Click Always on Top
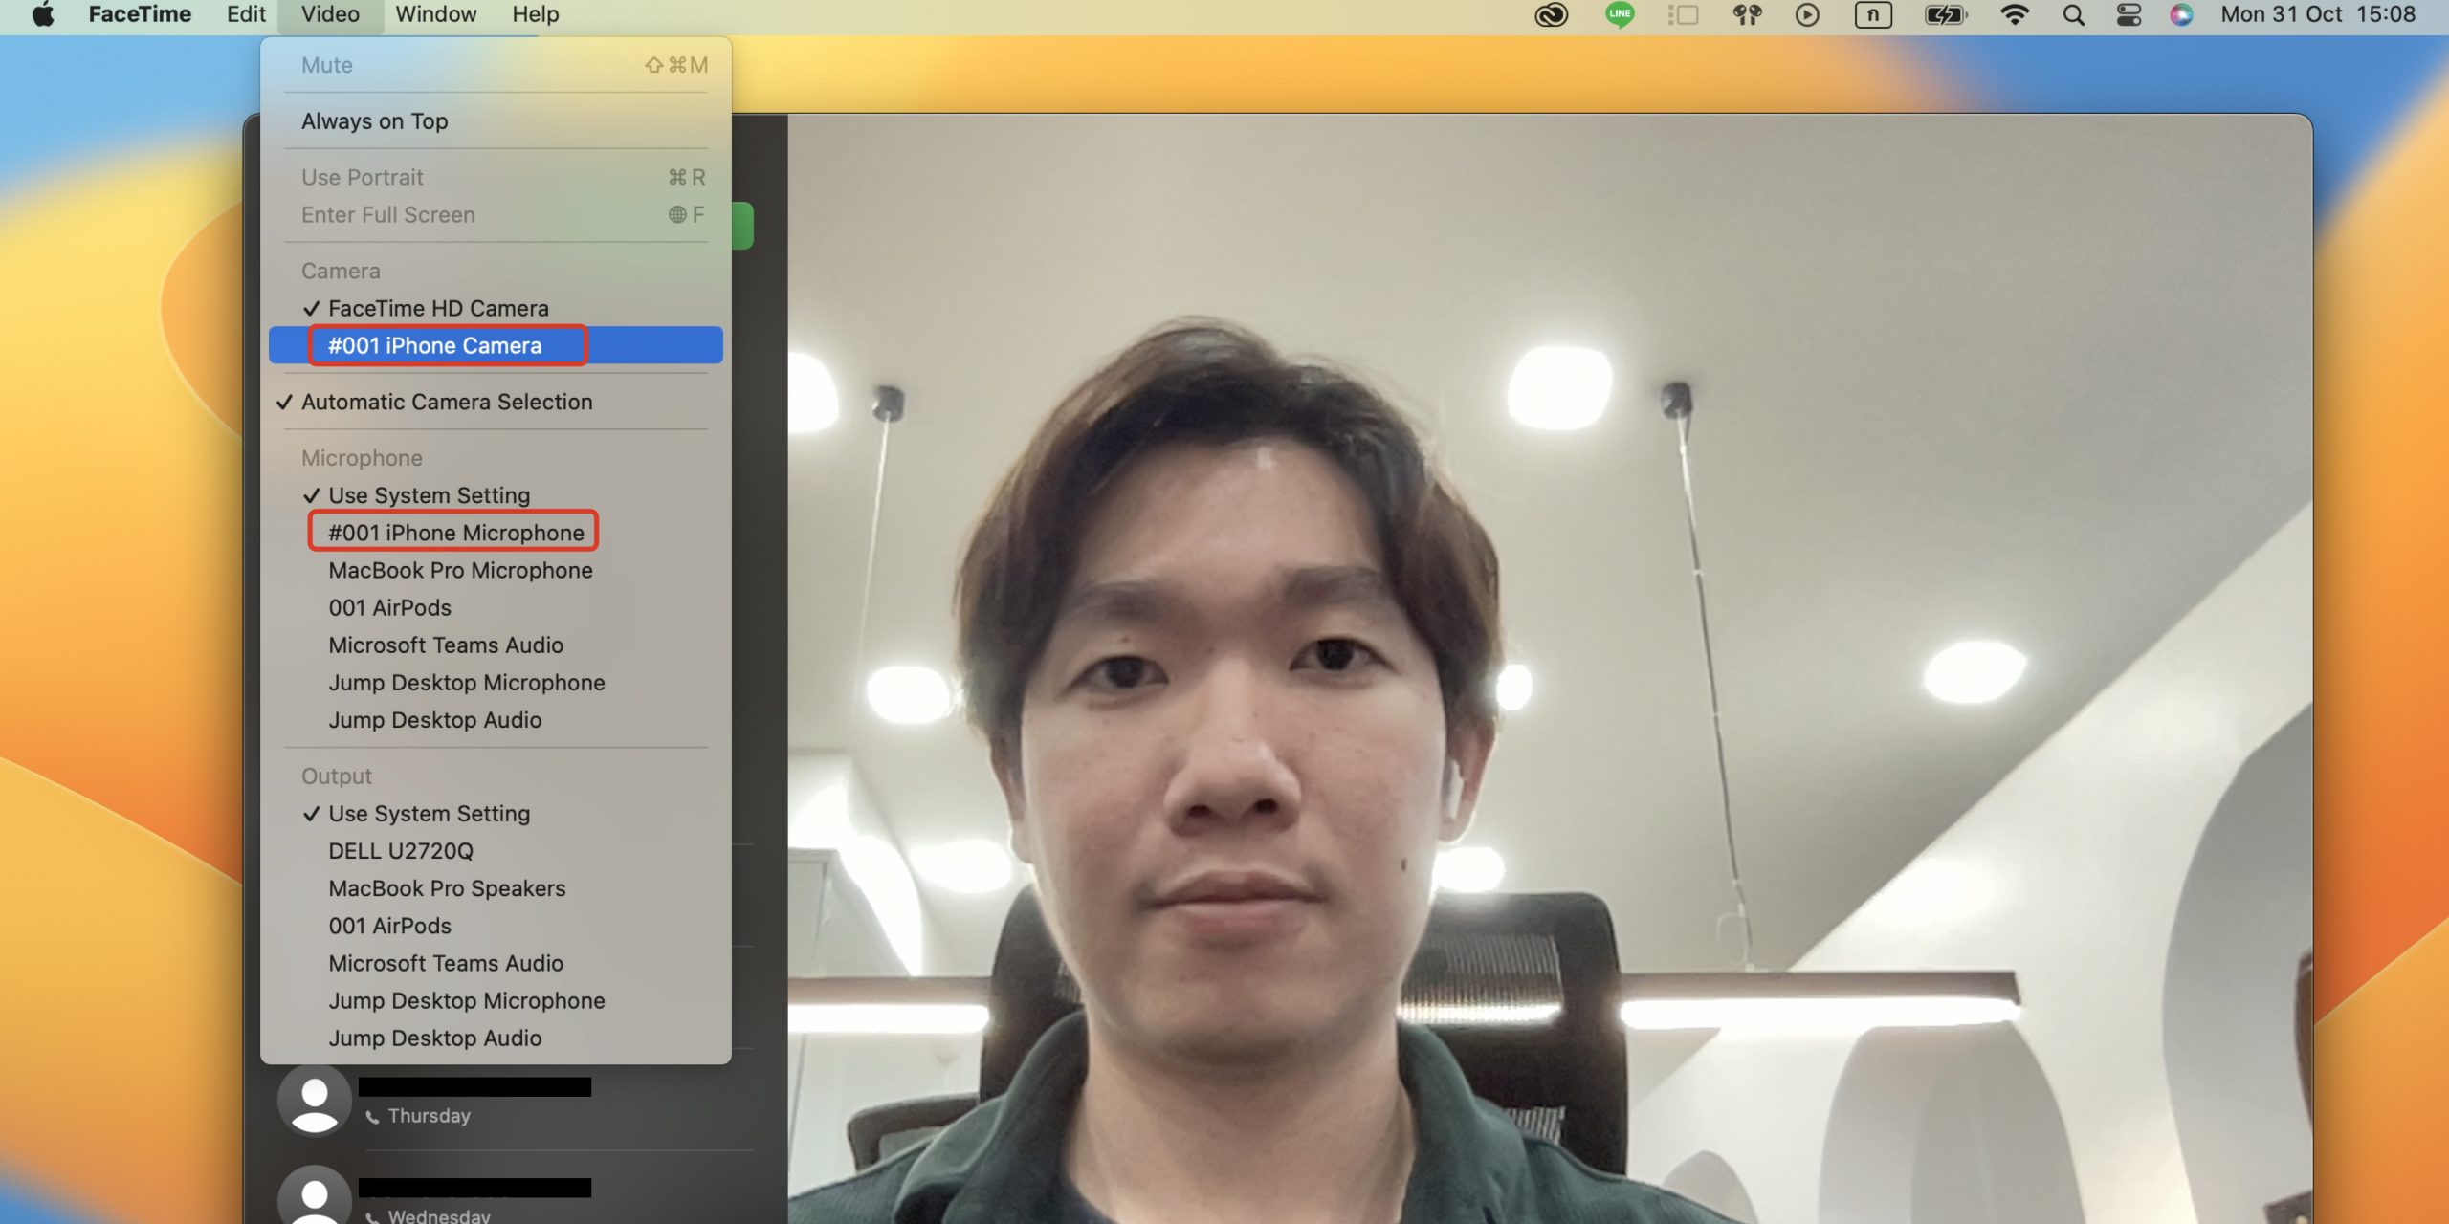Image resolution: width=2449 pixels, height=1224 pixels. click(374, 121)
